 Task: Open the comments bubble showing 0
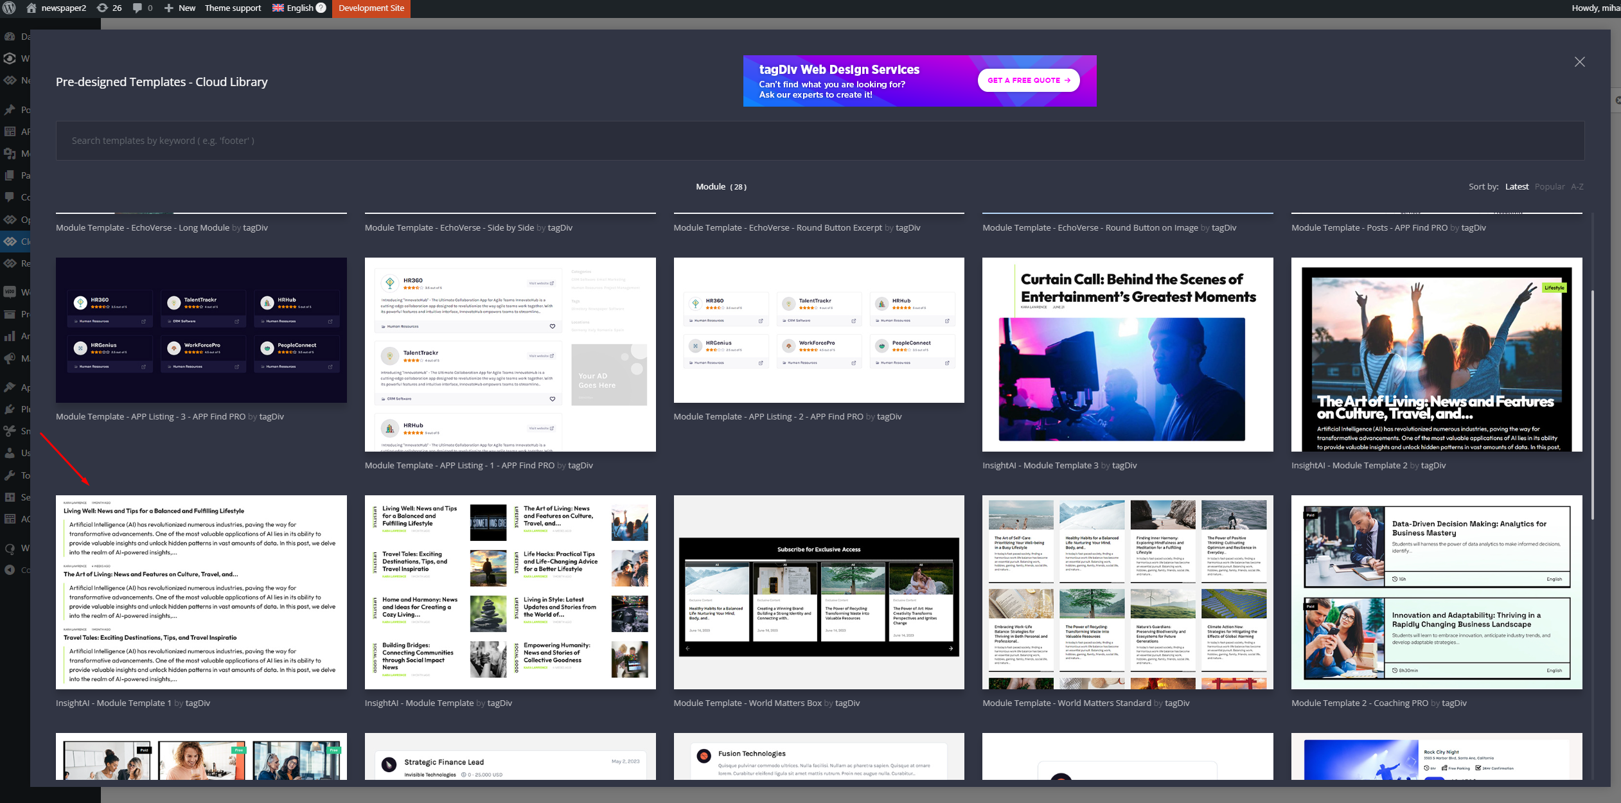click(143, 8)
